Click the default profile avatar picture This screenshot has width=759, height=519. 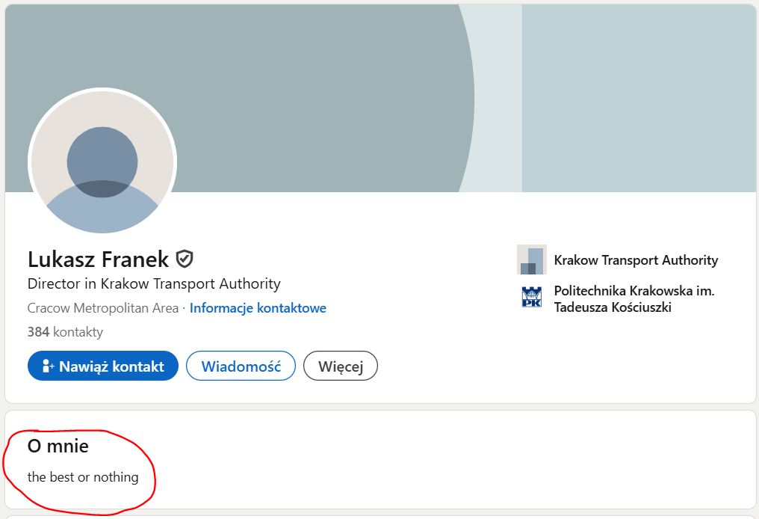pos(102,162)
